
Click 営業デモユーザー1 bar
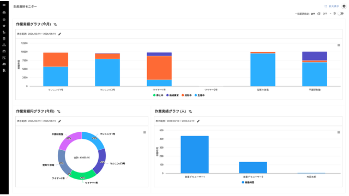[195, 155]
